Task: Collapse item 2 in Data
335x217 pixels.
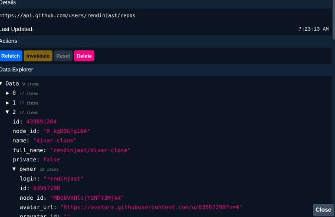Action: [7, 112]
